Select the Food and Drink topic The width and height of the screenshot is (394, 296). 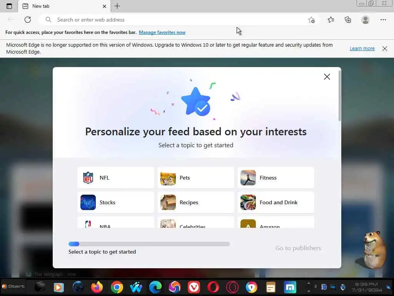coord(276,202)
